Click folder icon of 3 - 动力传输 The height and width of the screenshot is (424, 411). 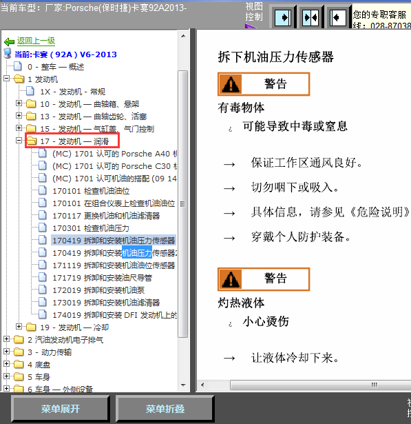19,352
